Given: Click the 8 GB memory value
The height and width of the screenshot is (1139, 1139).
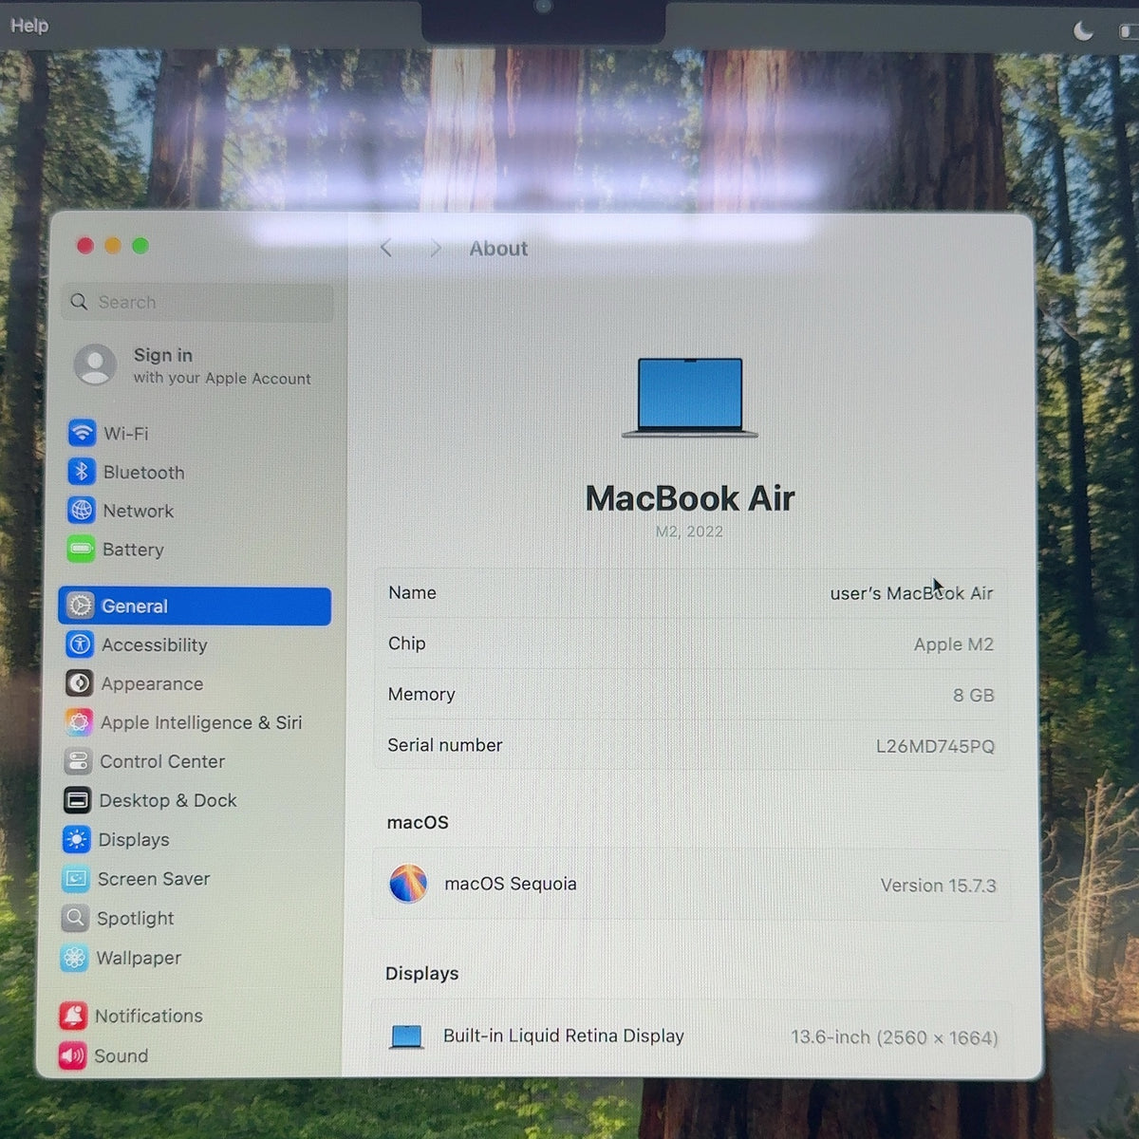Looking at the screenshot, I should click(974, 696).
